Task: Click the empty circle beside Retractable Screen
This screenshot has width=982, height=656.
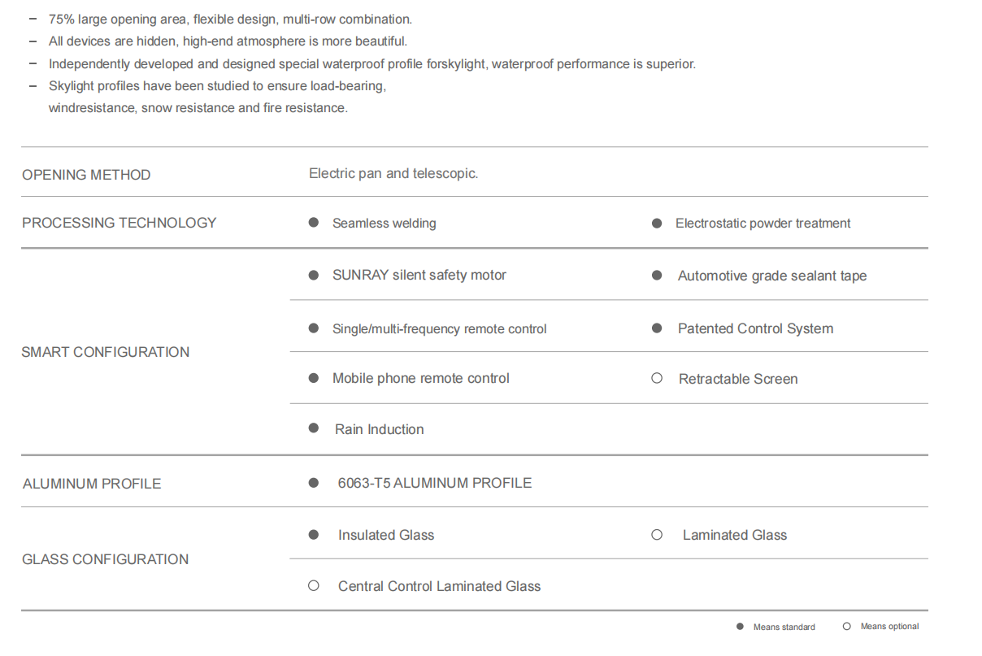Action: (657, 378)
